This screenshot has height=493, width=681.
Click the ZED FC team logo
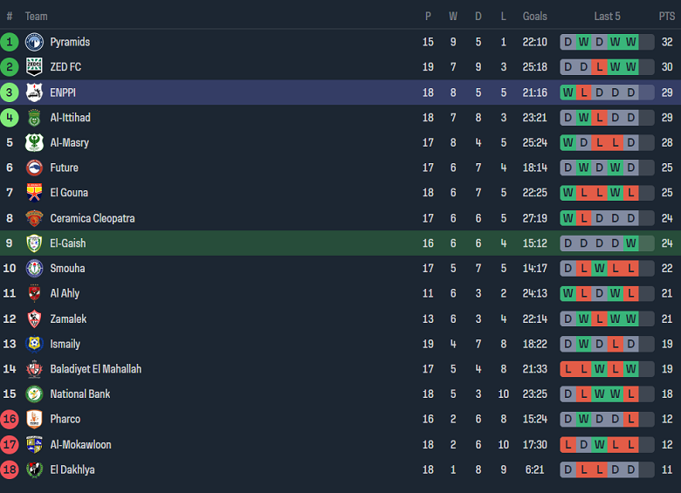coord(34,67)
